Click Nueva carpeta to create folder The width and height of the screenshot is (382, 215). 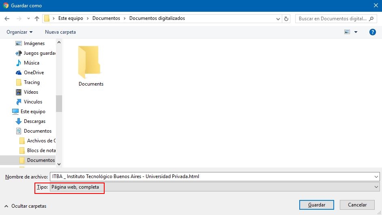coord(60,32)
